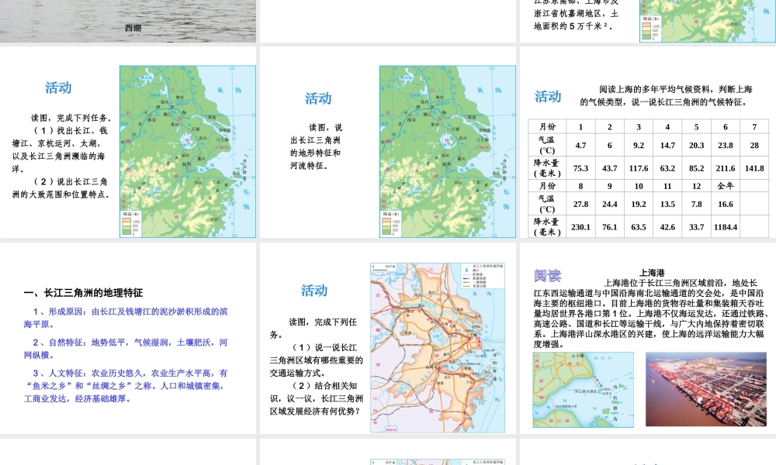776x465 pixels.
Task: Select the 活动 slide asking 地形特征和河流特征
Action: tap(388, 143)
